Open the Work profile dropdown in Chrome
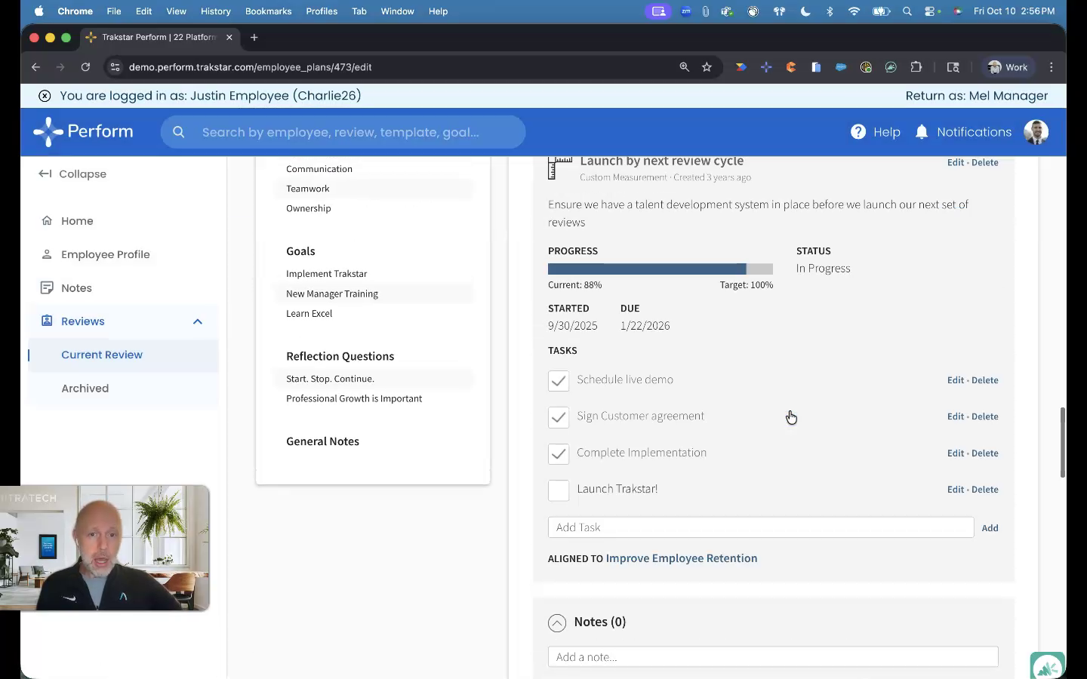 (1008, 67)
